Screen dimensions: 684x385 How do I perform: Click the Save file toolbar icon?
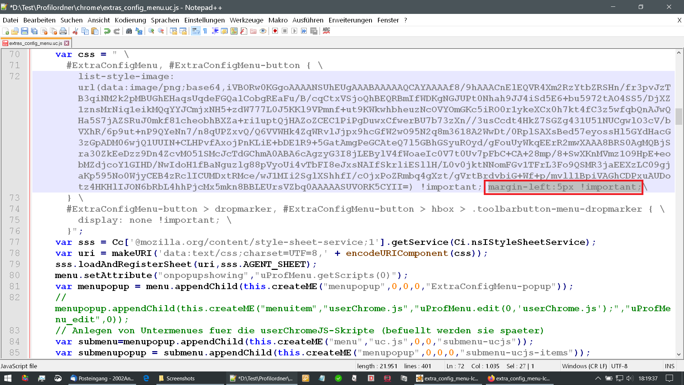pyautogui.click(x=25, y=31)
